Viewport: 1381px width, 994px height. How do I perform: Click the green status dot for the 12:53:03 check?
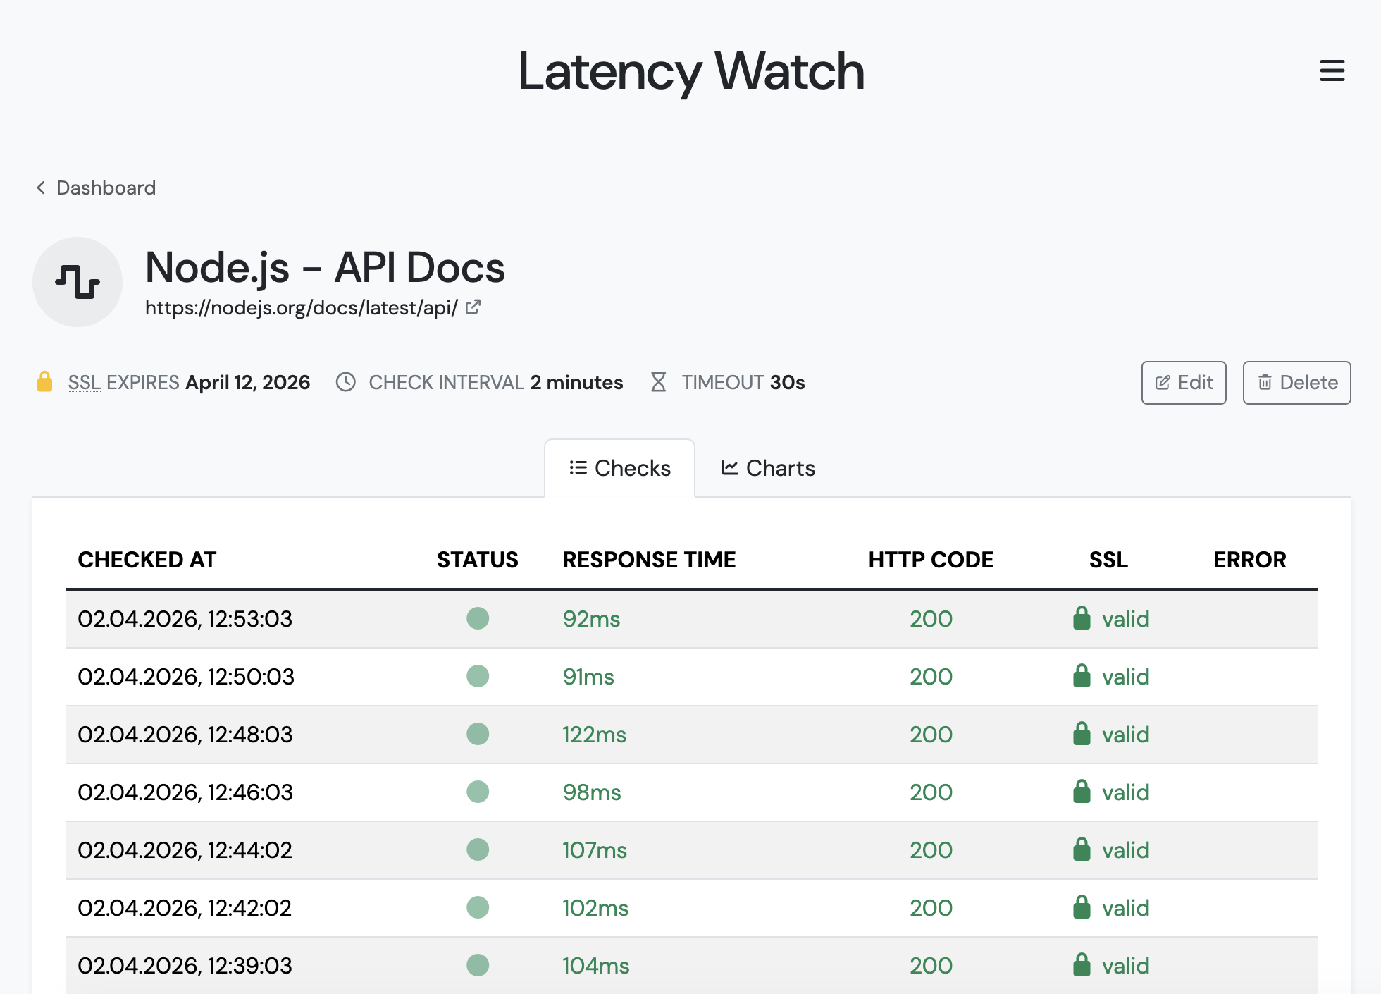pos(478,618)
